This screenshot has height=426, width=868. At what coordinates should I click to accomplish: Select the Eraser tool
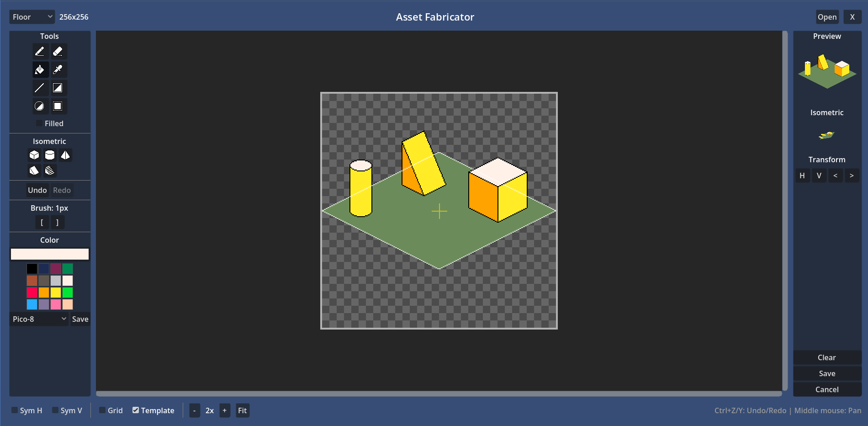(x=58, y=51)
